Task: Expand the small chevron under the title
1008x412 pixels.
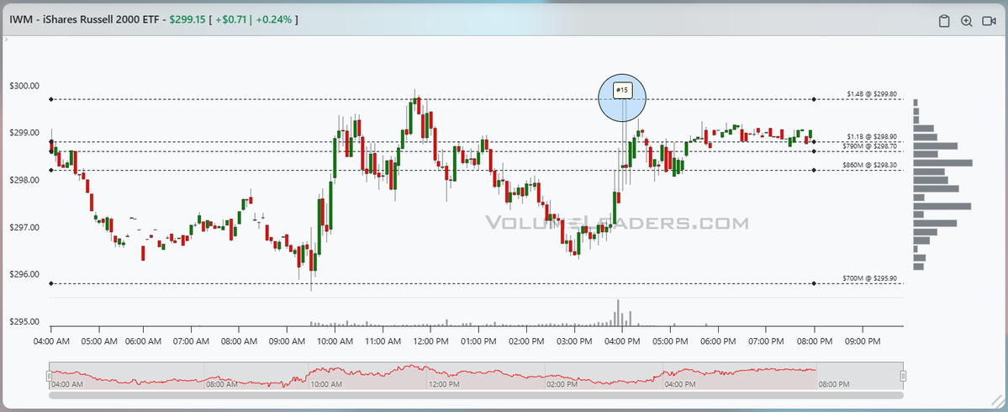Action: click(6, 40)
